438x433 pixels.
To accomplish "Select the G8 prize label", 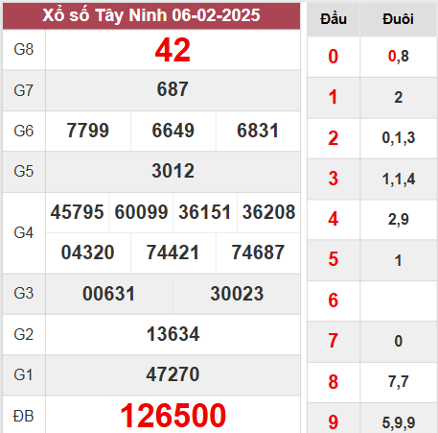I will coord(24,49).
